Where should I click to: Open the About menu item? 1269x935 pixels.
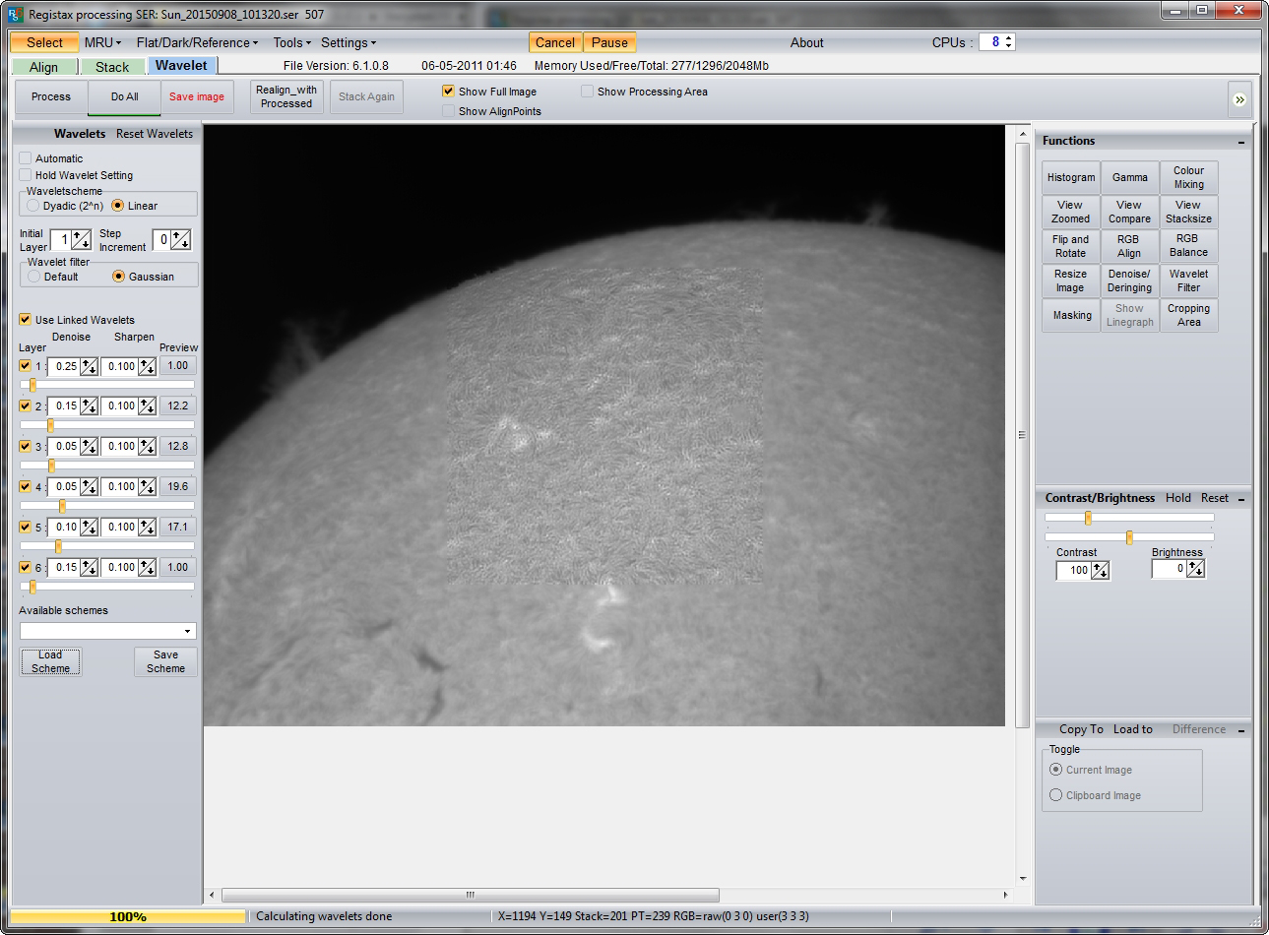[806, 42]
